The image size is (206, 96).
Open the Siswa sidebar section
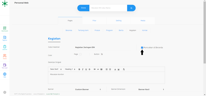5,57
